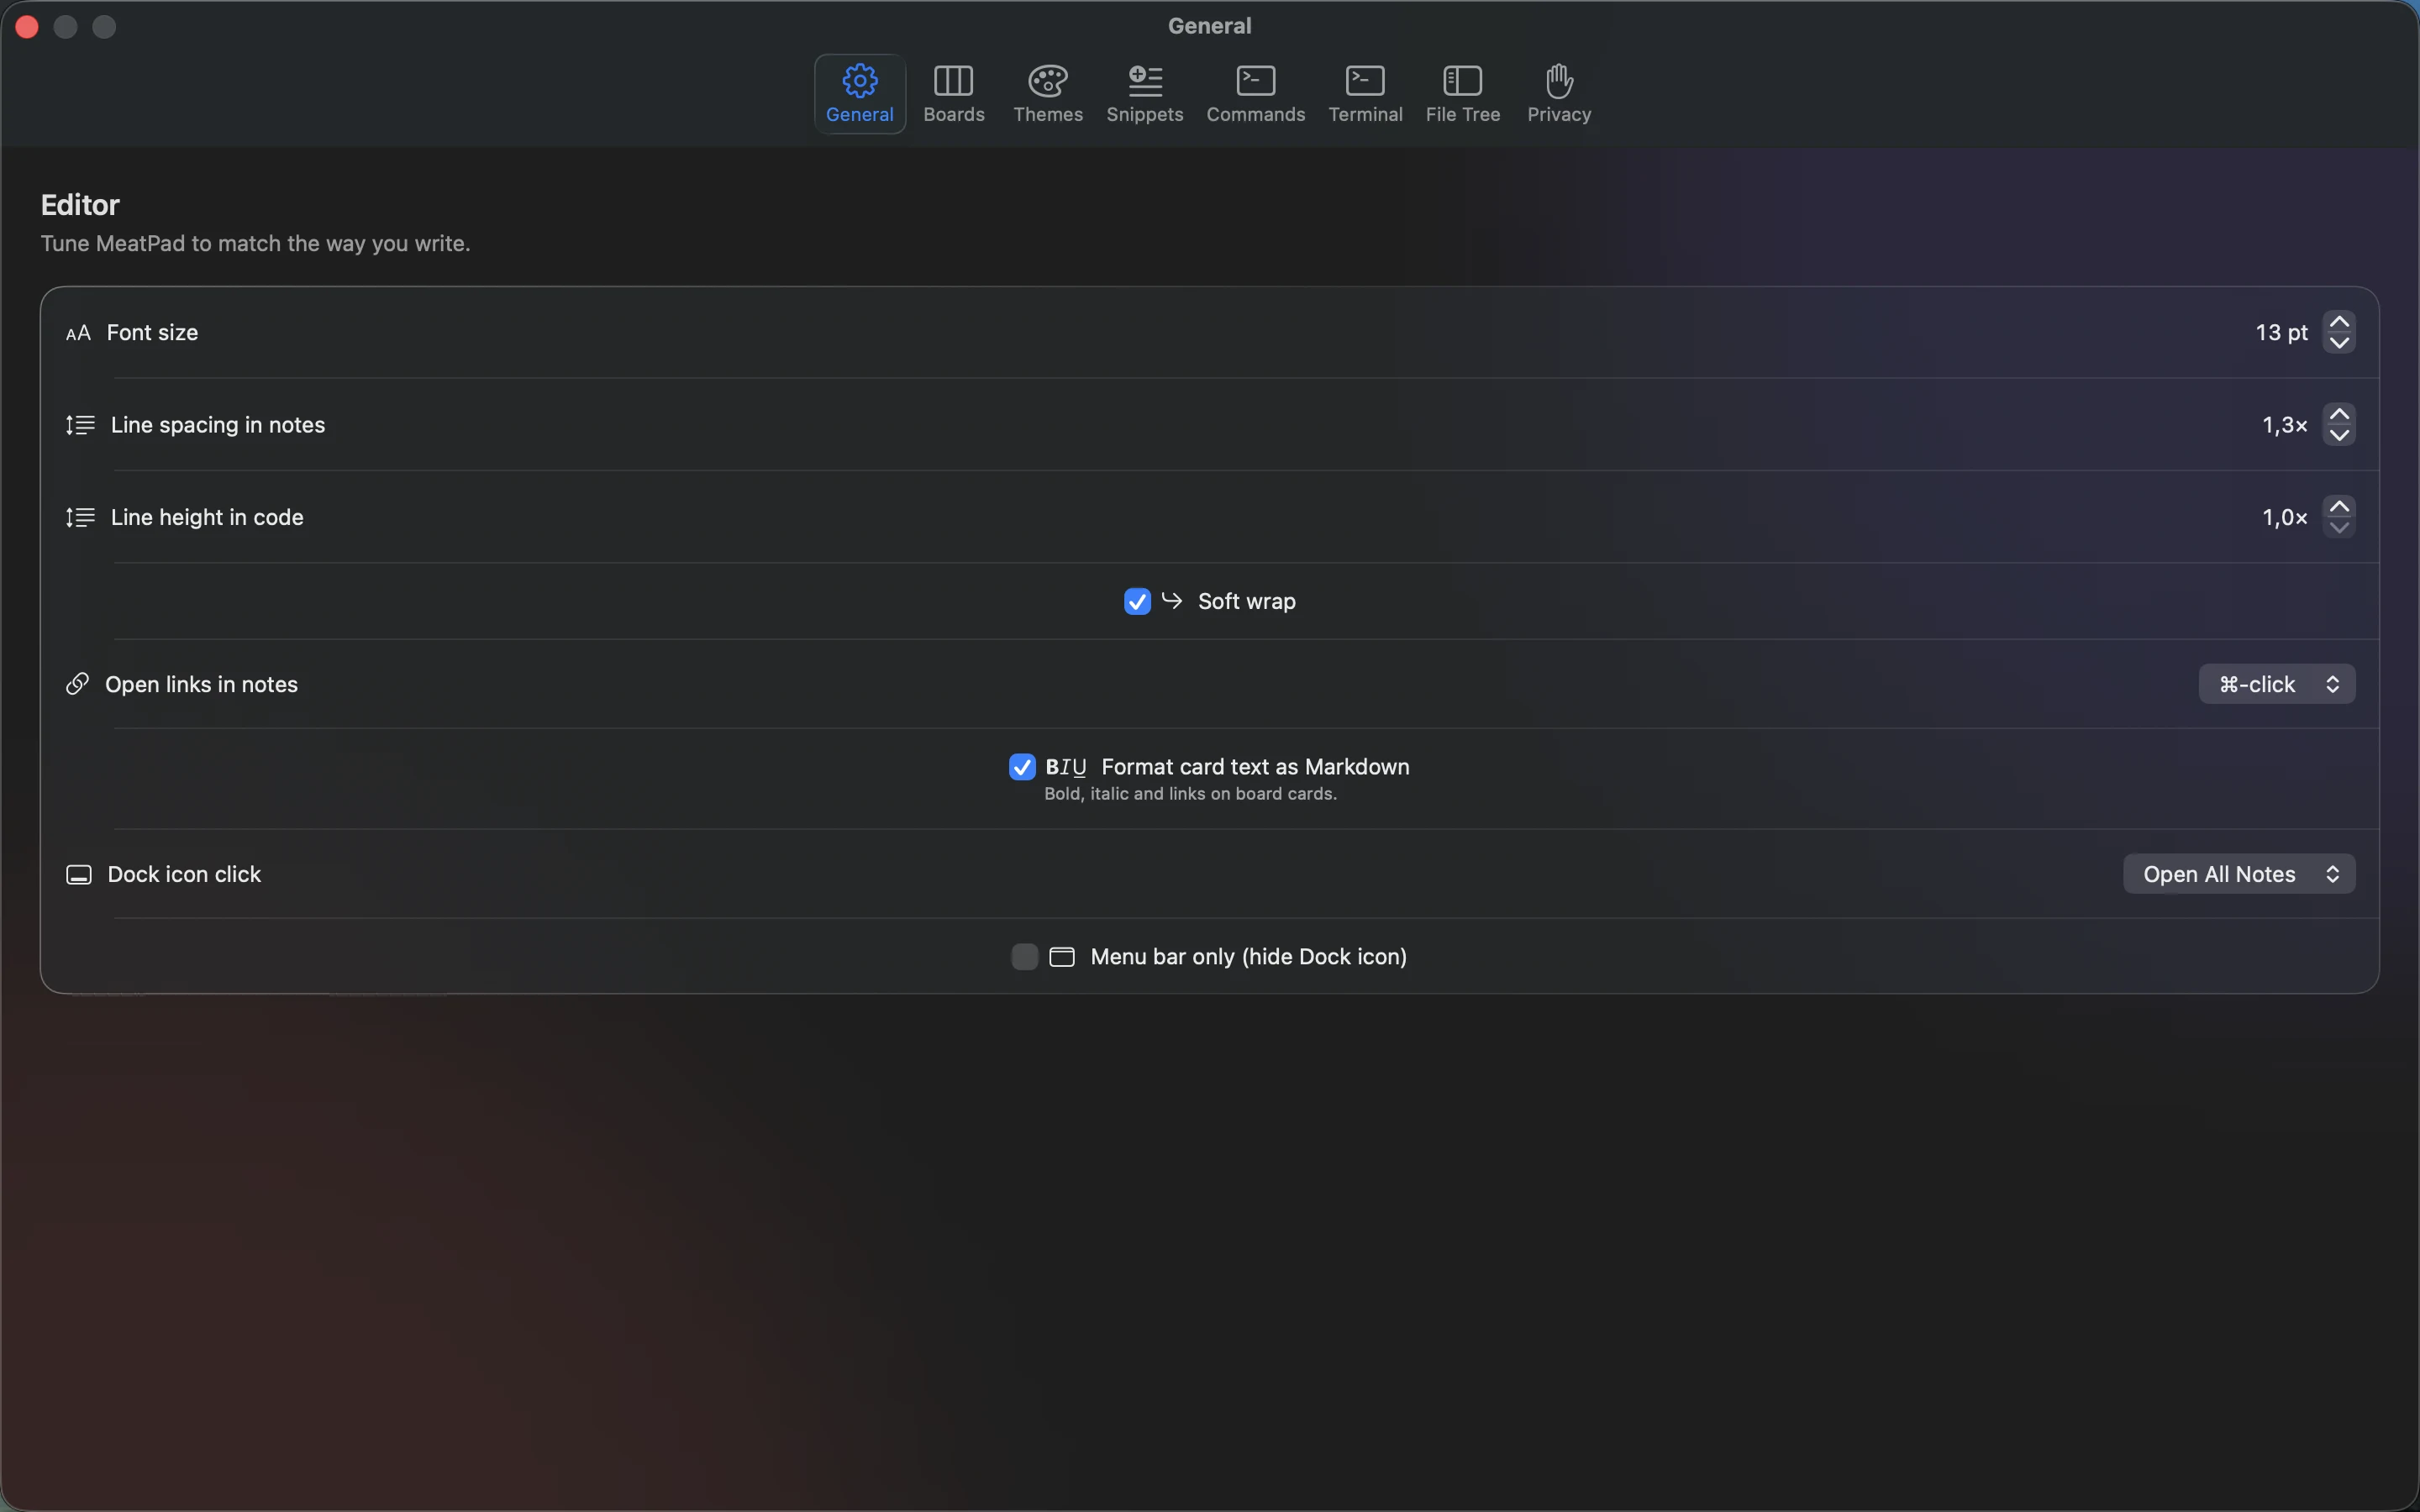
Task: Click the link chain icon
Action: [77, 684]
